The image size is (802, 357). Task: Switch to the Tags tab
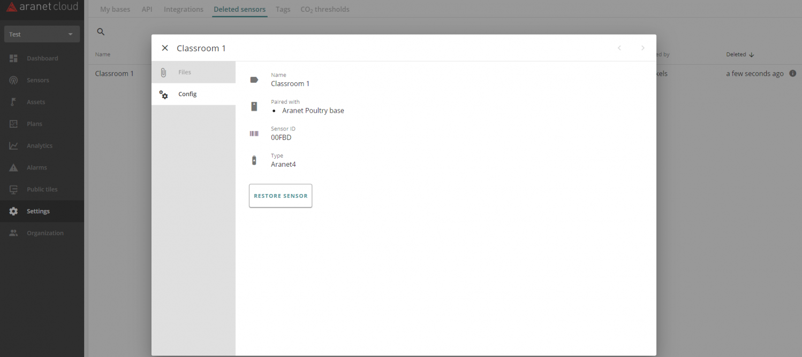coord(283,9)
